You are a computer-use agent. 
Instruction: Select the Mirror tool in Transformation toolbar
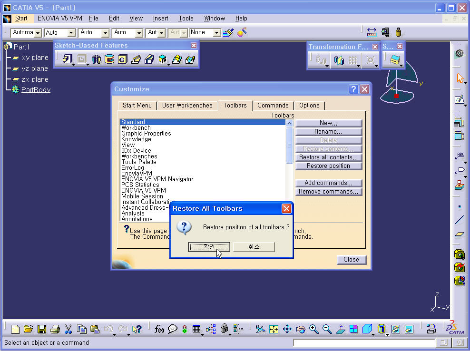pyautogui.click(x=339, y=60)
